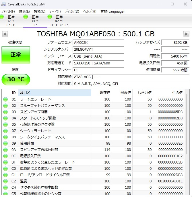The height and width of the screenshot is (197, 192).
Task: Click status icon for 07 シークエラーレート
Action: (x=5, y=131)
